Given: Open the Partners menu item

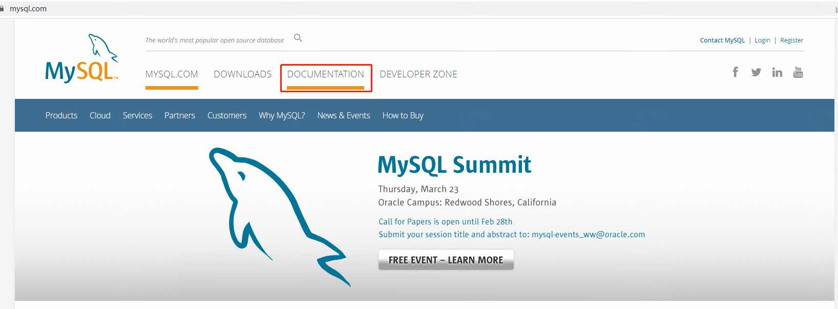Looking at the screenshot, I should click(180, 115).
